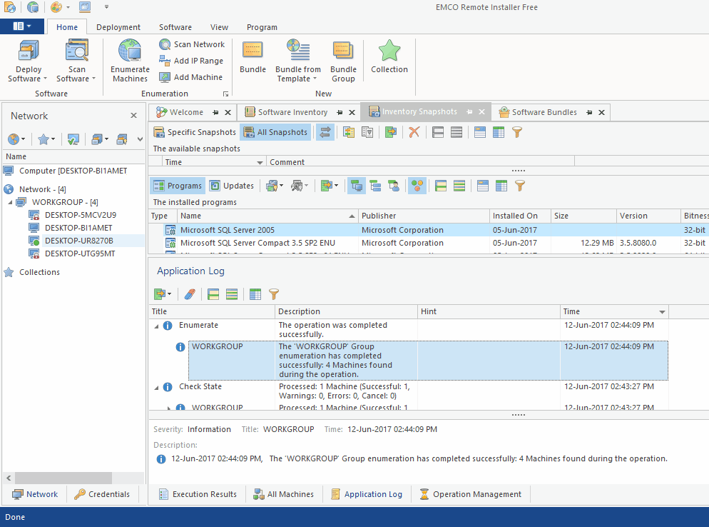Screen dimensions: 709x527
Task: Toggle Updates view button
Action: pyautogui.click(x=232, y=186)
